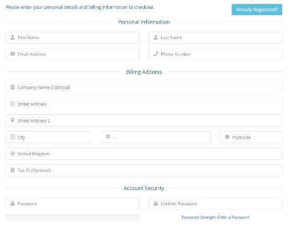Click the signpost icon in the state field
291x229 pixels.
[x=108, y=137]
